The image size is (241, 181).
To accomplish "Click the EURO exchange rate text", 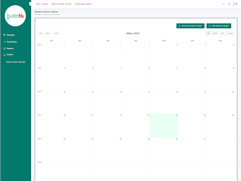I will point(42,4).
